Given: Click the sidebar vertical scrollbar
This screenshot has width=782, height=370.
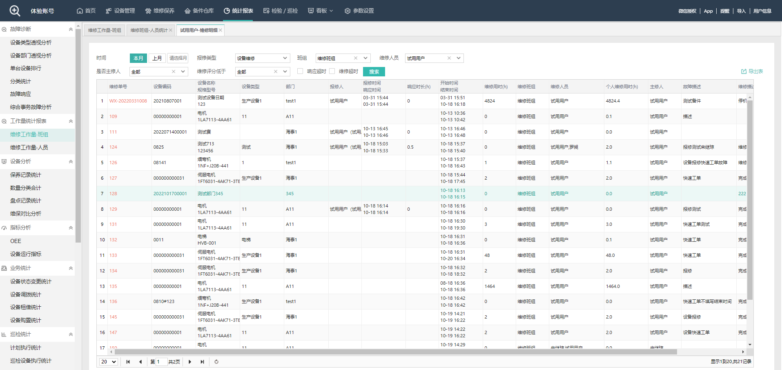Looking at the screenshot, I should [x=78, y=136].
